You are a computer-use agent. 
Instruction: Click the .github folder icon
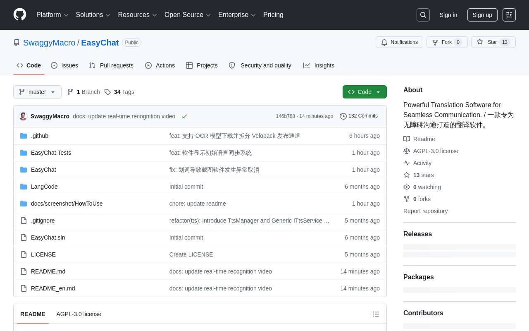[x=24, y=136]
